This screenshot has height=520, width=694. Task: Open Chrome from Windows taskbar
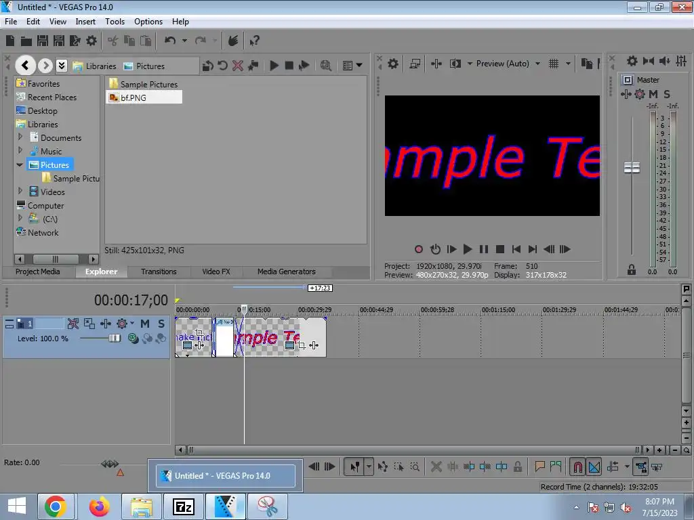click(x=55, y=506)
